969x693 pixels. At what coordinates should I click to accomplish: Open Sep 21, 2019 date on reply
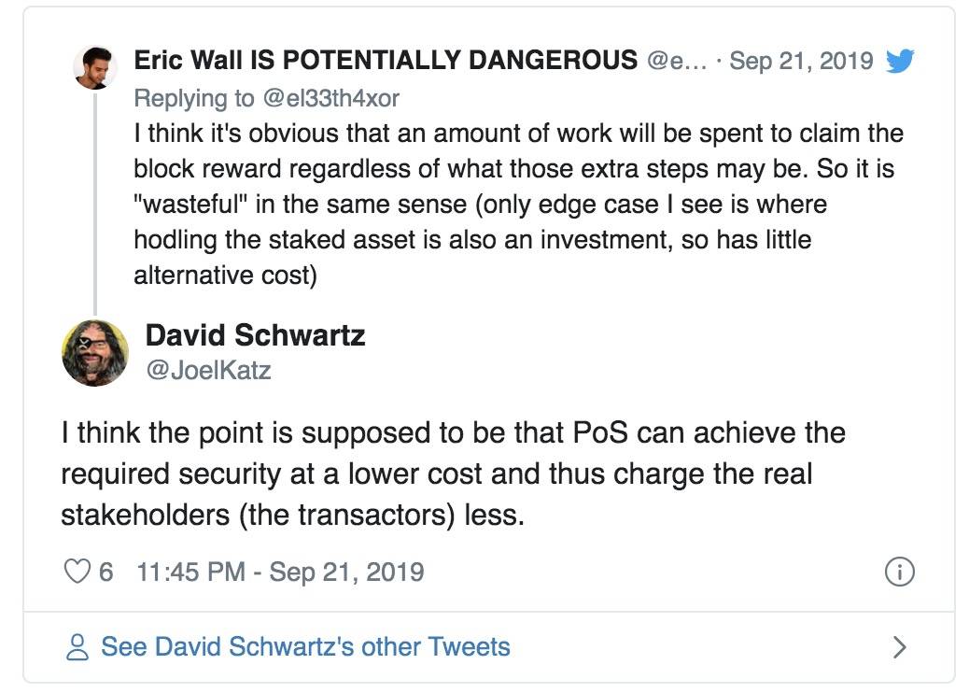[801, 61]
